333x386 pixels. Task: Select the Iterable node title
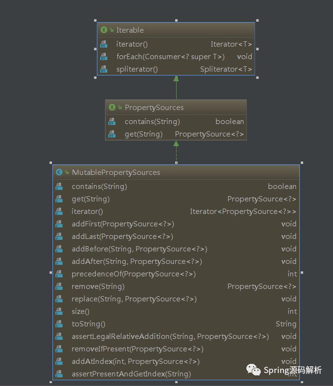(x=130, y=30)
